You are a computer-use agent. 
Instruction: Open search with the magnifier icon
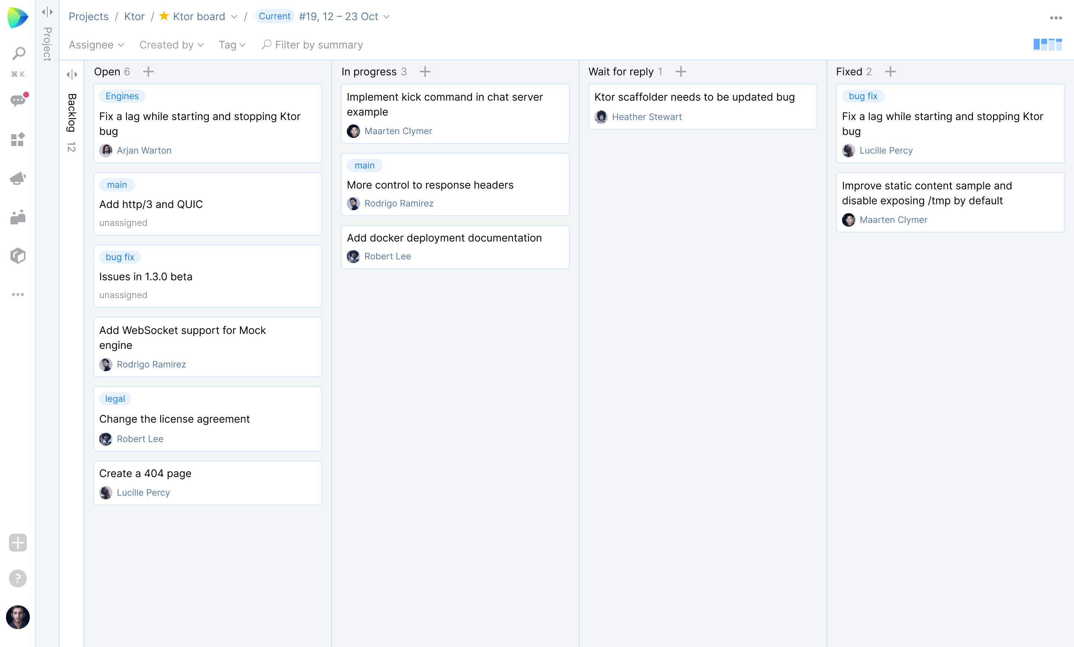click(18, 54)
